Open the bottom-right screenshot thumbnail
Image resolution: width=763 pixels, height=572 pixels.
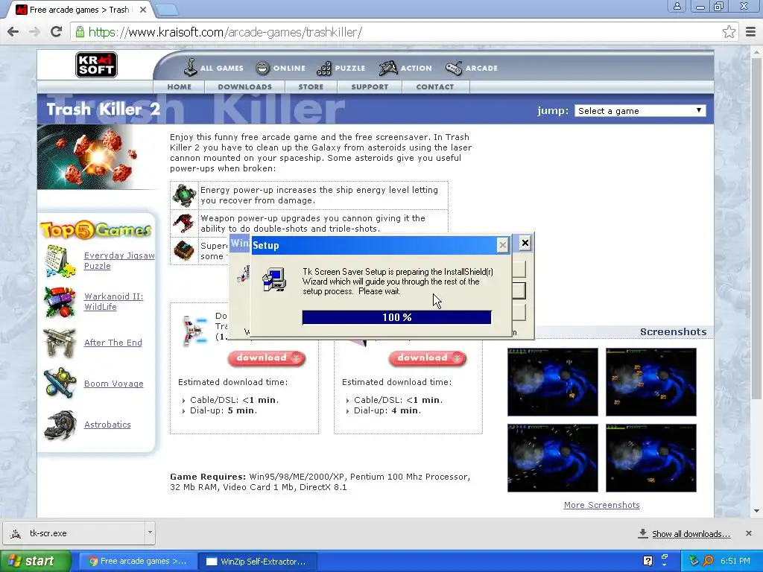point(651,458)
